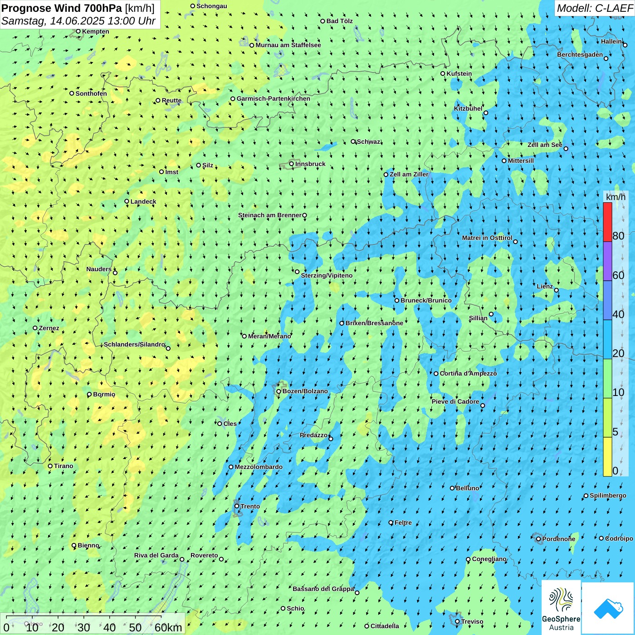Click the Imst town label
Viewport: 635px width, 635px height.
pyautogui.click(x=171, y=172)
